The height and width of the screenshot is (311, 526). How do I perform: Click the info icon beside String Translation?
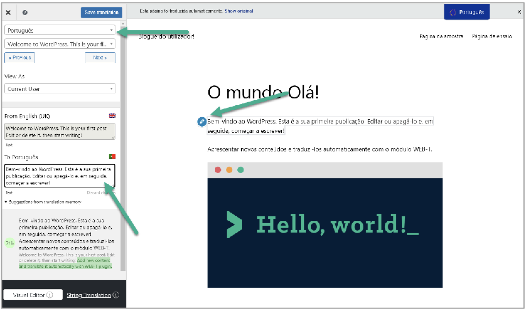tap(116, 295)
